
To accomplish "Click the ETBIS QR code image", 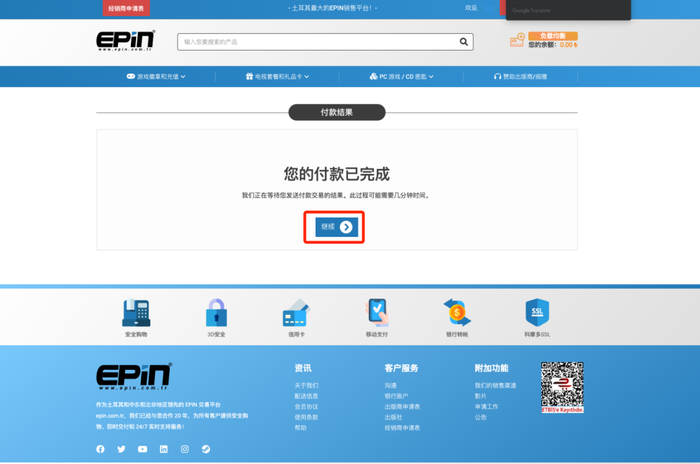I will click(563, 387).
